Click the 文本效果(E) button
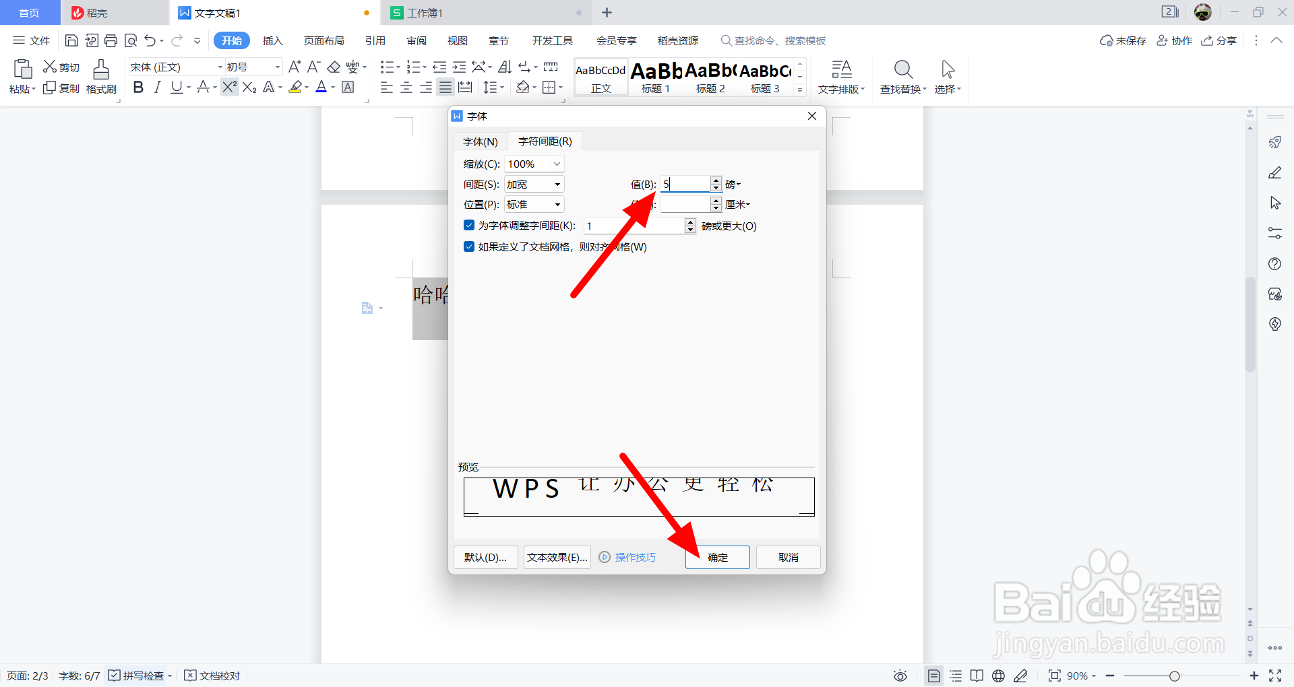The height and width of the screenshot is (687, 1294). (x=557, y=557)
